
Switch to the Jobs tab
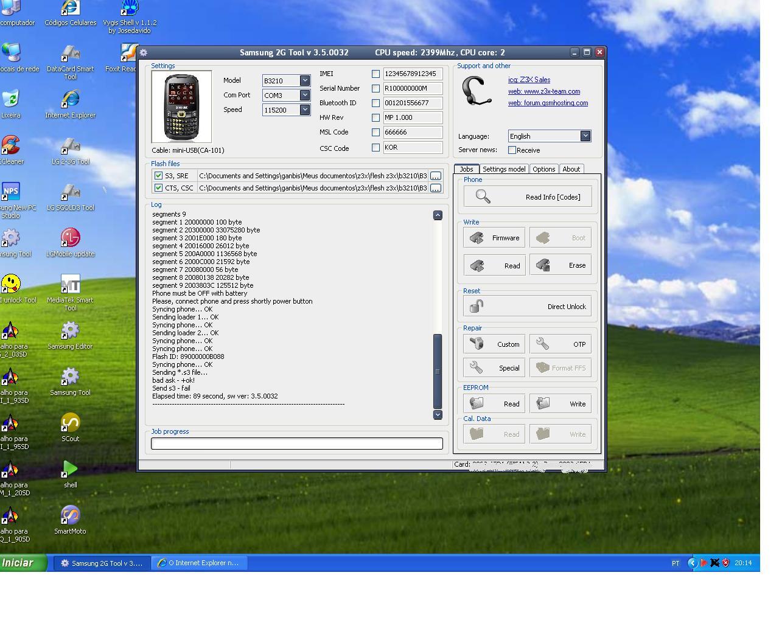466,169
